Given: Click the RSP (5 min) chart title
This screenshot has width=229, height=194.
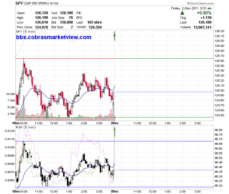Looking at the screenshot, I should [26, 128].
